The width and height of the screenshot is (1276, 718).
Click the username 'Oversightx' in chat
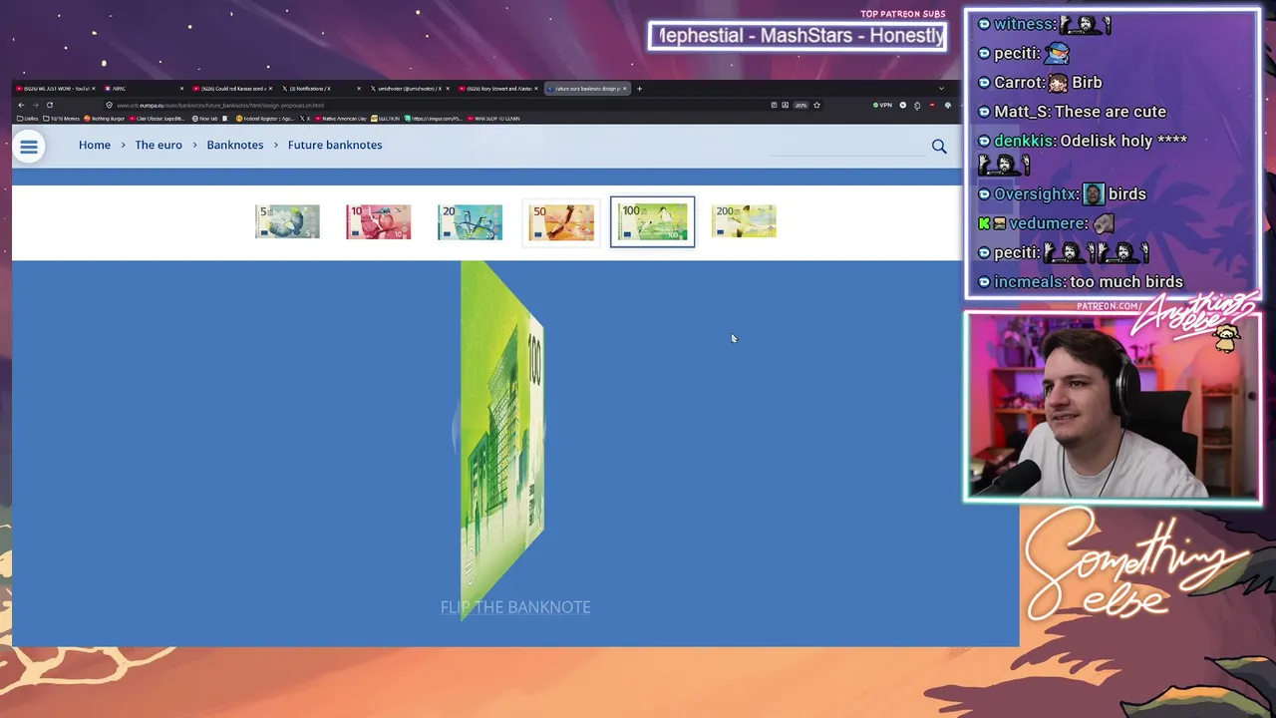[1036, 194]
